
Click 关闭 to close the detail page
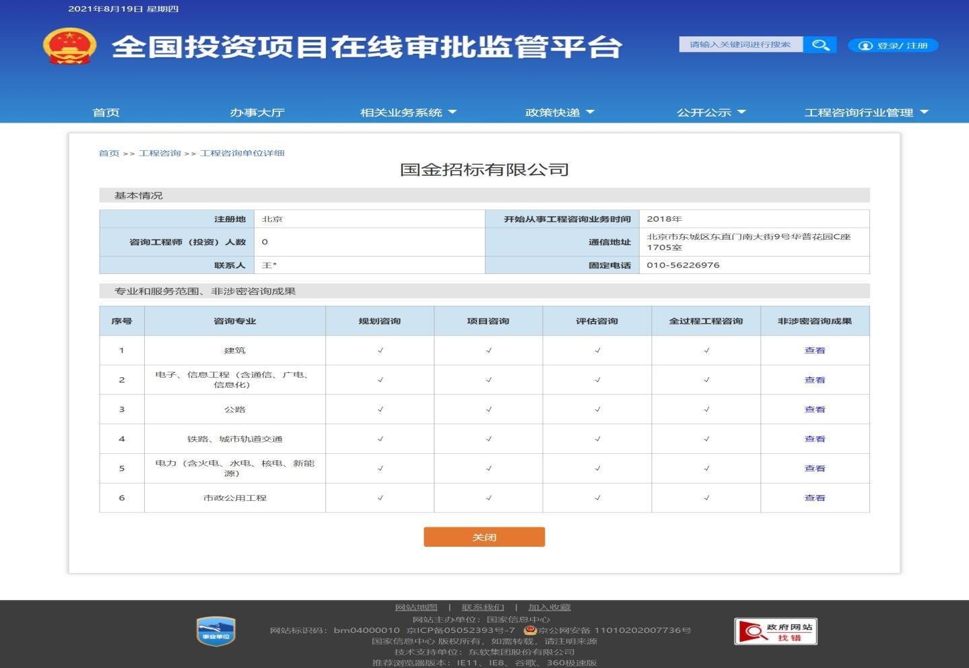[x=484, y=537]
